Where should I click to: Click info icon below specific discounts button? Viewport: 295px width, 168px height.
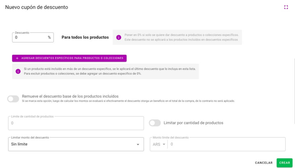pos(18,71)
